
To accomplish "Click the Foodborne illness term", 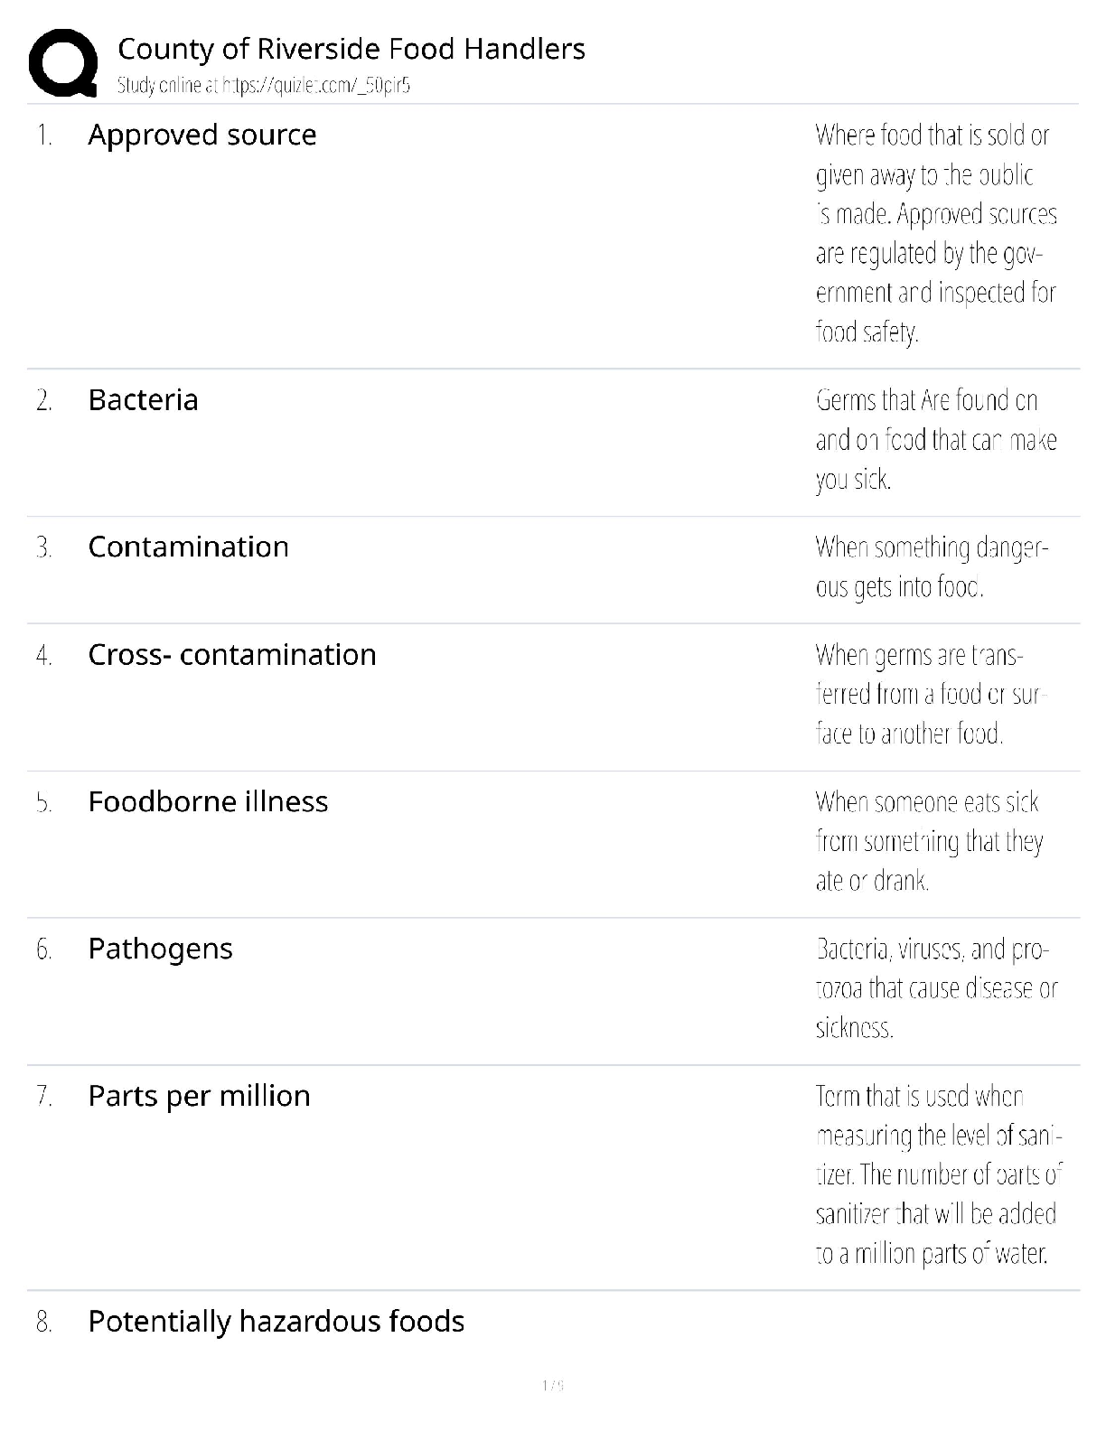I will [208, 801].
